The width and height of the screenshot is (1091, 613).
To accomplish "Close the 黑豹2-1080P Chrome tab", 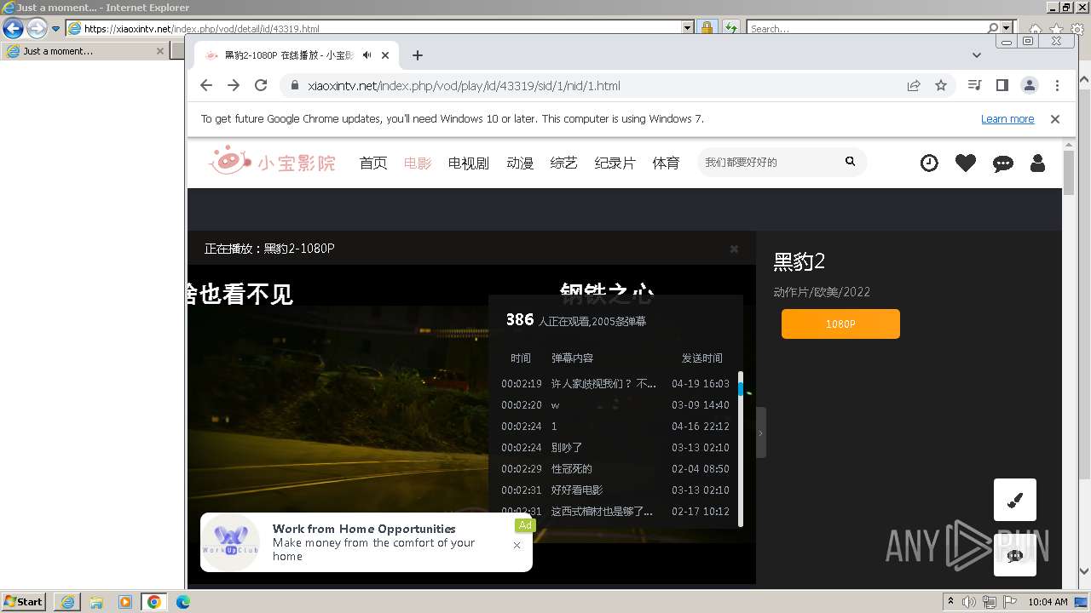I will point(385,55).
